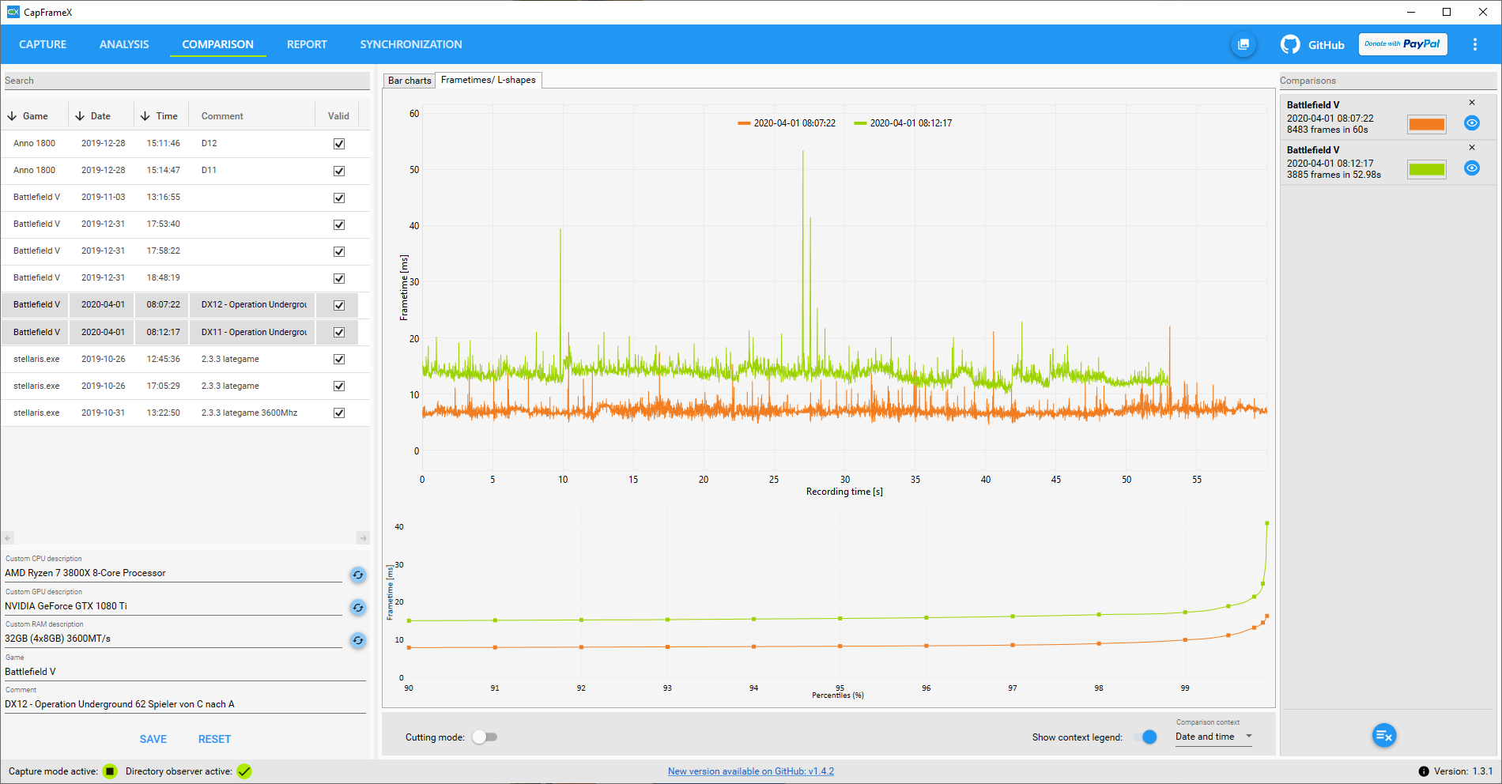Image resolution: width=1502 pixels, height=784 pixels.
Task: Clear all comparisons with round list button
Action: [x=1384, y=736]
